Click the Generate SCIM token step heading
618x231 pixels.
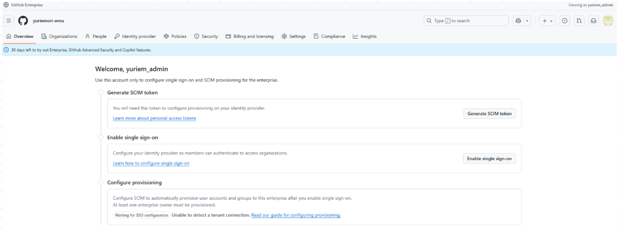pos(132,93)
